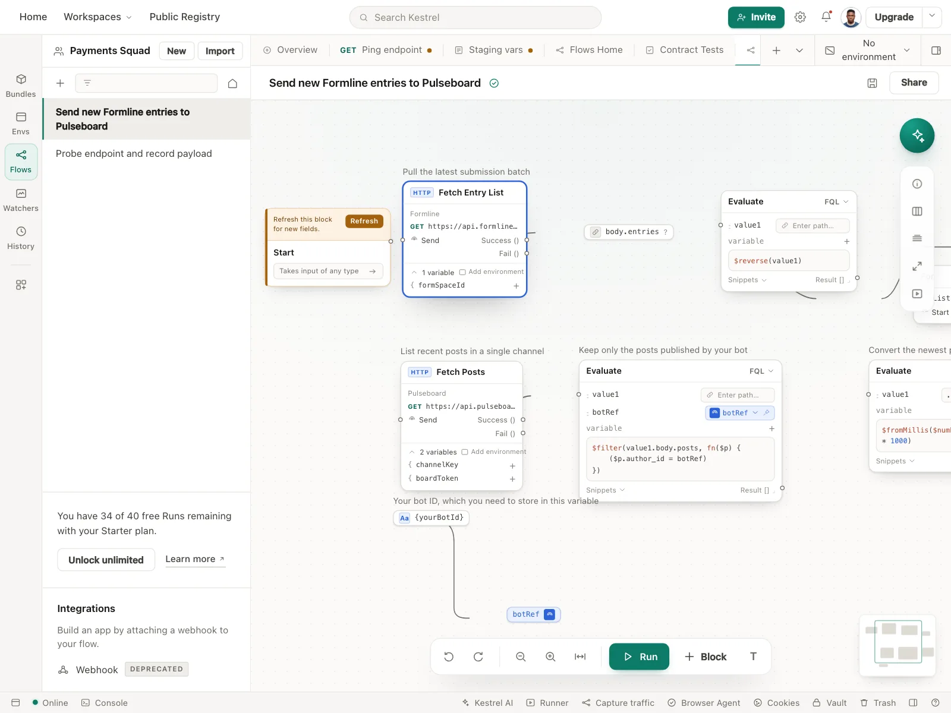Click the canvas minimap thumbnail
The width and height of the screenshot is (951, 713).
tap(898, 645)
